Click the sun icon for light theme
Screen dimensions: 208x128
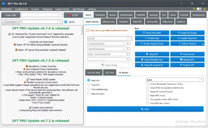click(194, 9)
